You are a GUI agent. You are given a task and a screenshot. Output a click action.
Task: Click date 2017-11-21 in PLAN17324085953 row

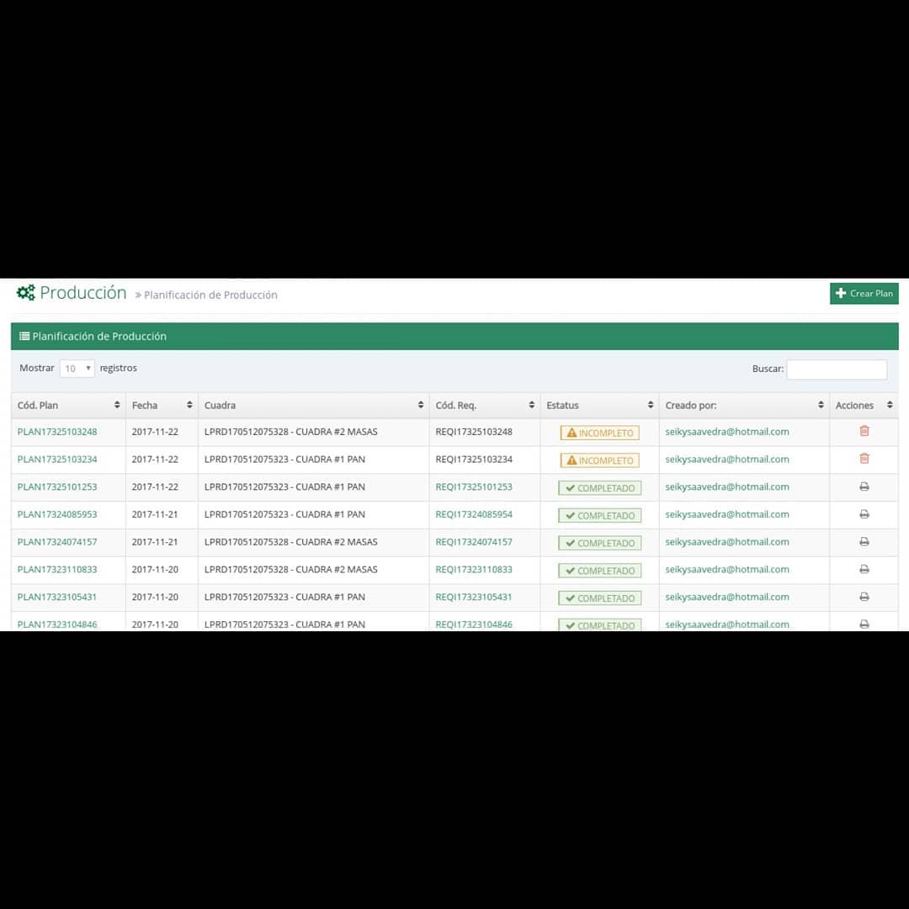point(155,514)
